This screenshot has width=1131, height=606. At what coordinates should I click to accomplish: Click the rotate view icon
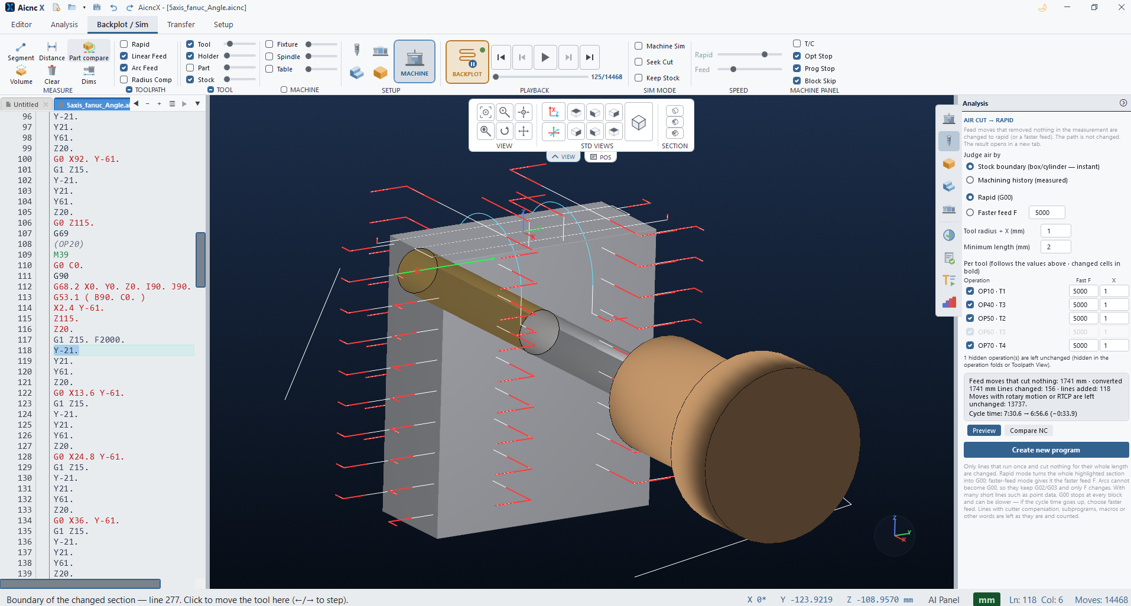tap(505, 131)
